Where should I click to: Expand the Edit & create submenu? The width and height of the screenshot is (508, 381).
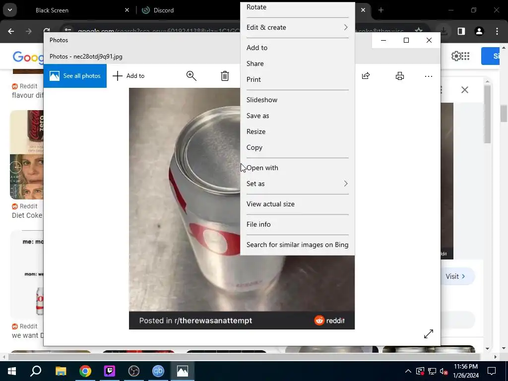pyautogui.click(x=297, y=28)
